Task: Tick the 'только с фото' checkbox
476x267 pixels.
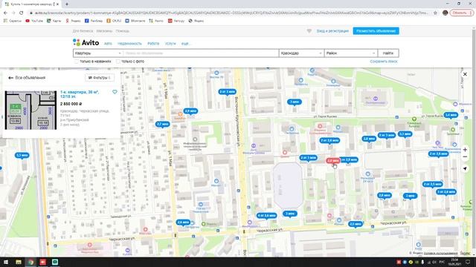Action: point(118,62)
